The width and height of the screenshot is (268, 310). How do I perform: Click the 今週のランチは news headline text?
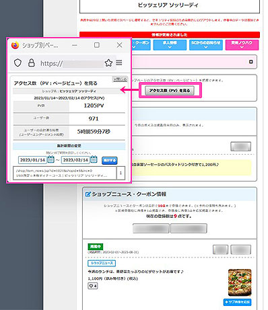(x=135, y=272)
